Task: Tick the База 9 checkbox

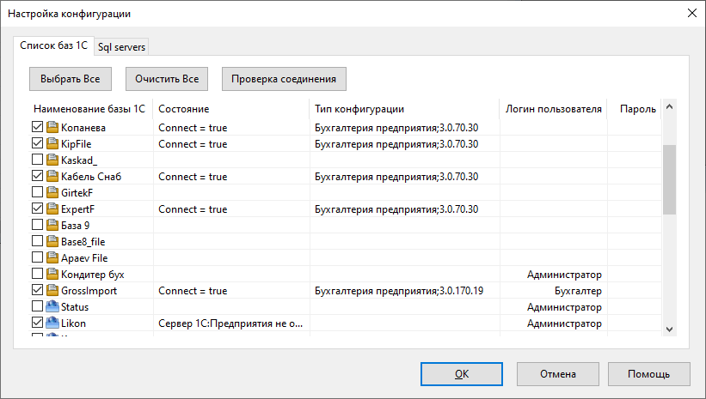Action: pyautogui.click(x=37, y=225)
